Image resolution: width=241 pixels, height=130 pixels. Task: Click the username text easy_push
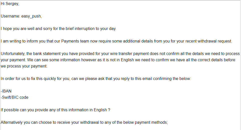tap(31, 16)
